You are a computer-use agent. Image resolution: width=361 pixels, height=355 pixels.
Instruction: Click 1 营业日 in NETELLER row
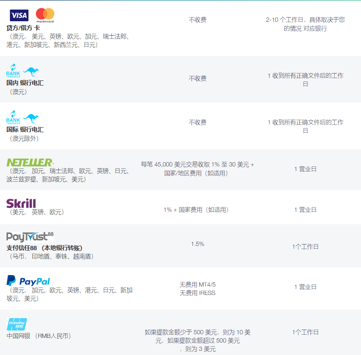tap(305, 169)
